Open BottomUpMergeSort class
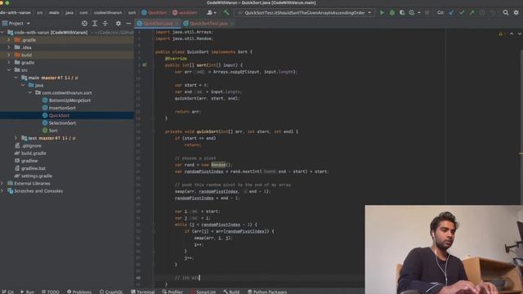 pos(69,100)
